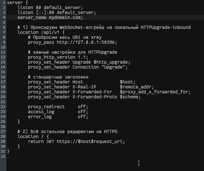204x171 pixels.
Task: Click the access_log directive
Action: click(41, 112)
